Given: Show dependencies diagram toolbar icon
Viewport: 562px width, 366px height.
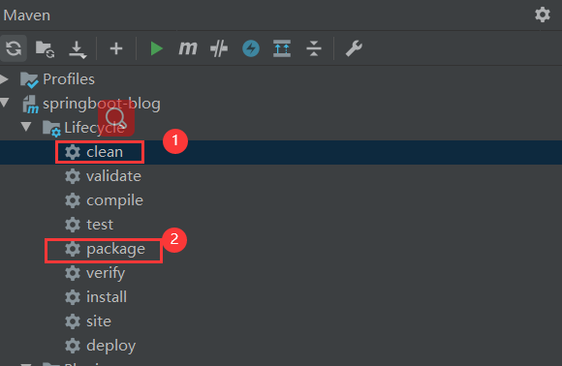Looking at the screenshot, I should coord(282,48).
